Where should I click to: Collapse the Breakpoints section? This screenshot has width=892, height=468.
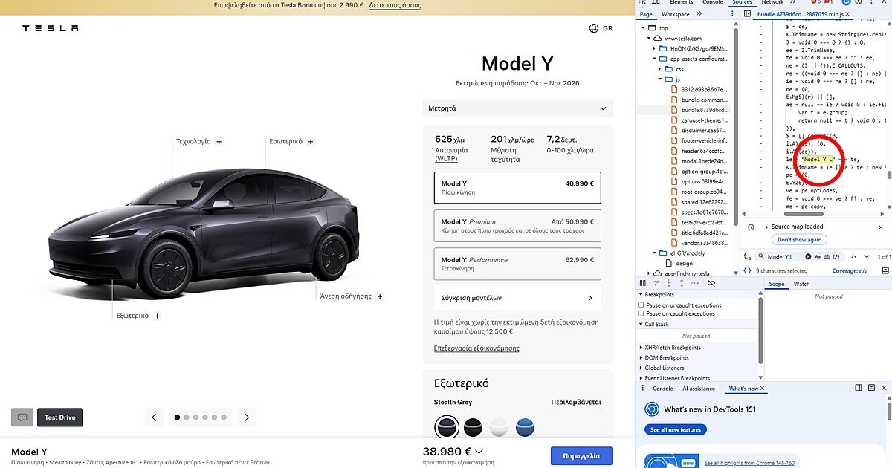[x=641, y=295]
